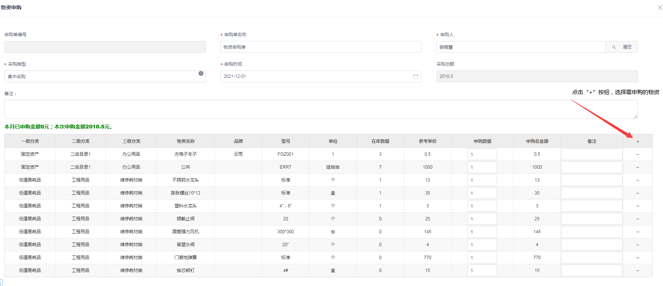Close the 物资申购 dialog
Viewport: 663px width, 286px height.
coord(660,7)
